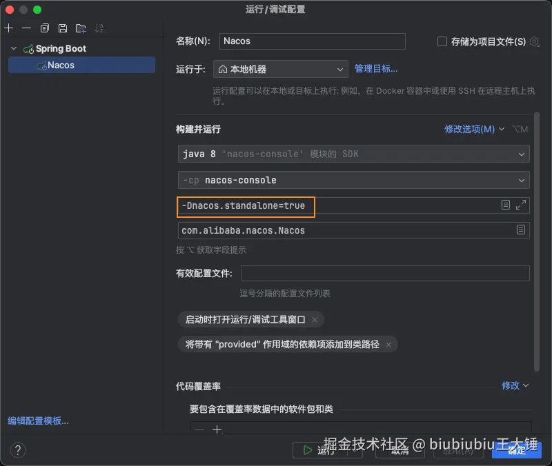Collapse the Spring Boot tree node
This screenshot has width=552, height=466.
coord(14,48)
